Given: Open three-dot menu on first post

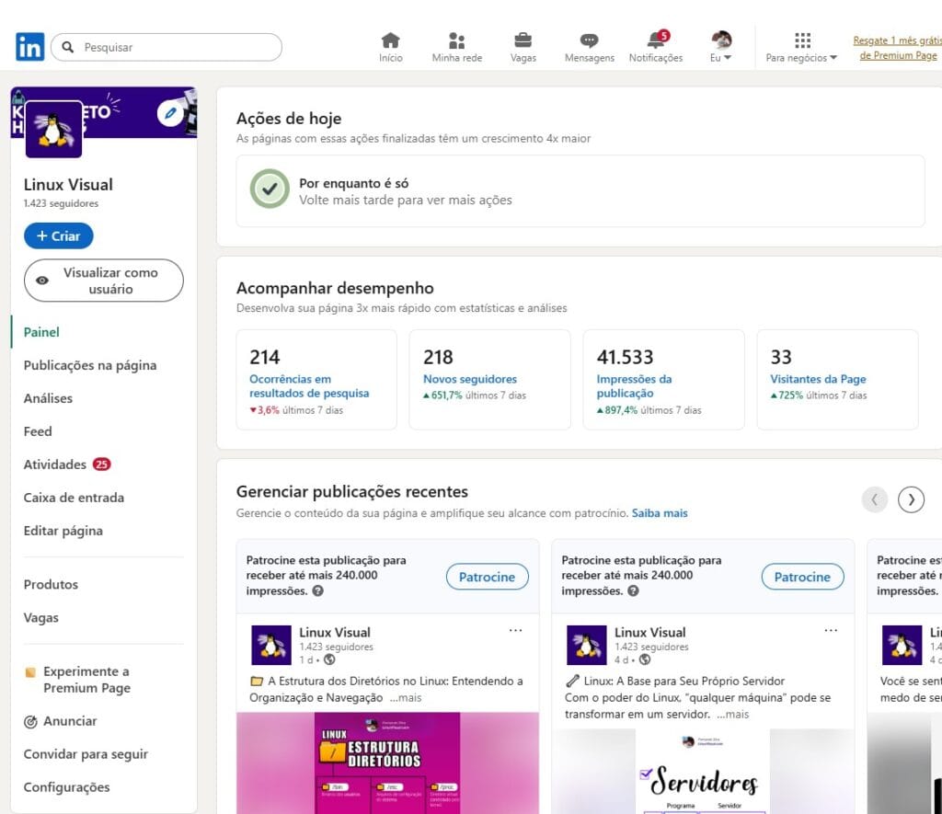Looking at the screenshot, I should click(515, 631).
